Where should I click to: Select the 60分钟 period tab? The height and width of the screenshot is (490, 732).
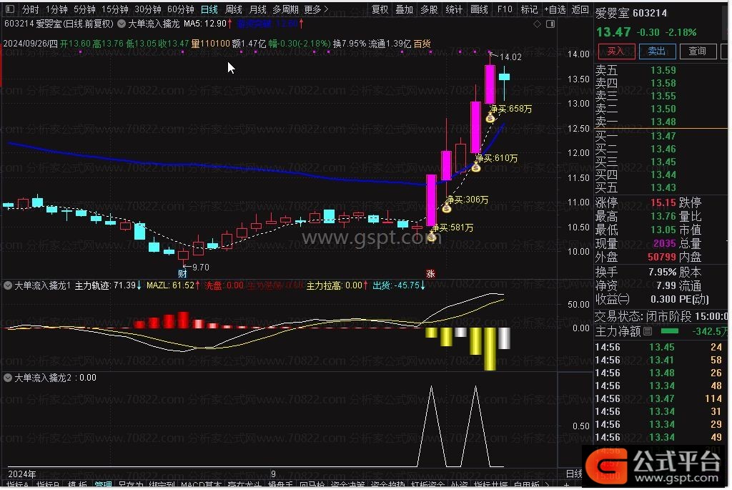tap(181, 9)
